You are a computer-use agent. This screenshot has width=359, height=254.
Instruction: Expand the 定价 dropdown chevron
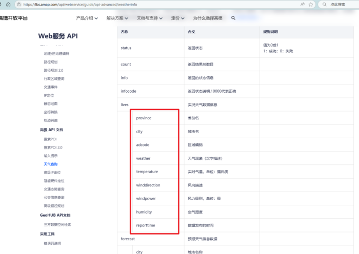[183, 18]
